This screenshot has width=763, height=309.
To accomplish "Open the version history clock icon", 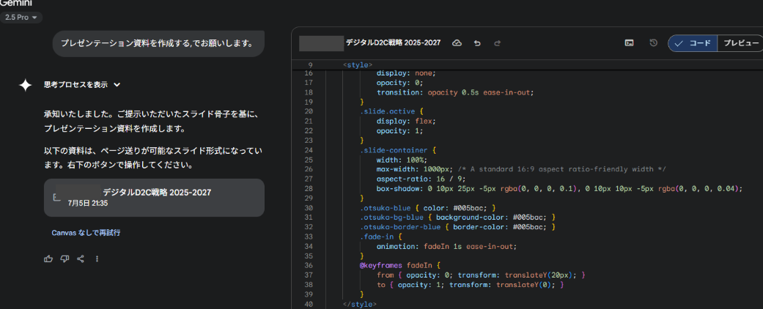I will 653,43.
